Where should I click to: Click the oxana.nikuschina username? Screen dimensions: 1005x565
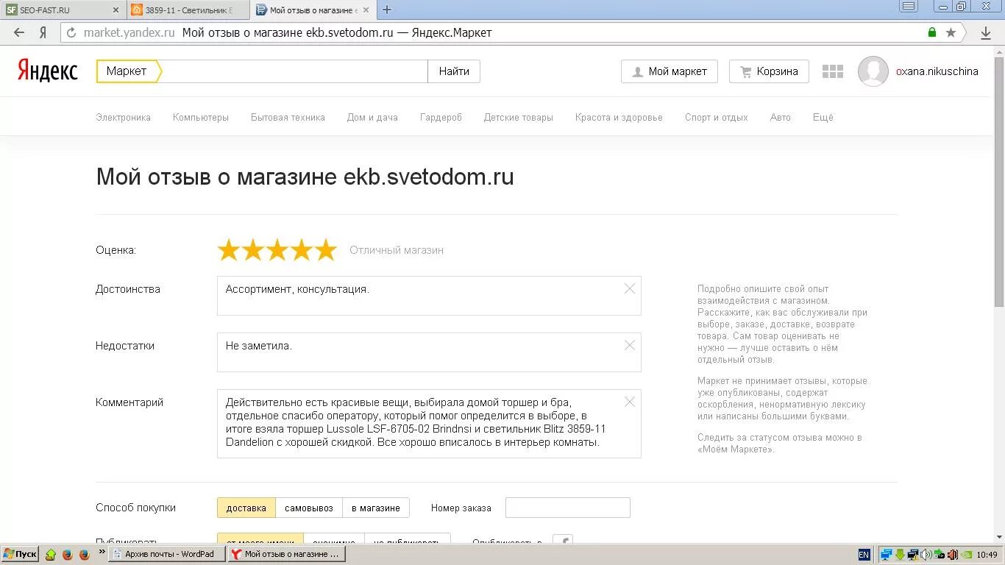point(937,71)
